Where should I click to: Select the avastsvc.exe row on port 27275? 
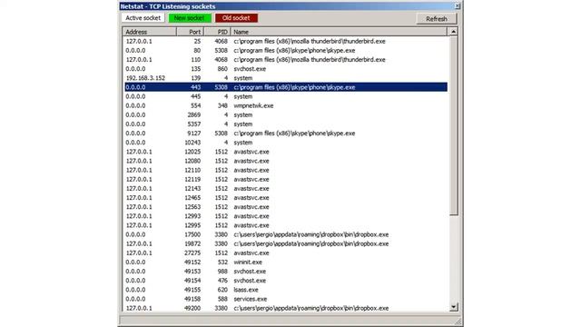286,253
